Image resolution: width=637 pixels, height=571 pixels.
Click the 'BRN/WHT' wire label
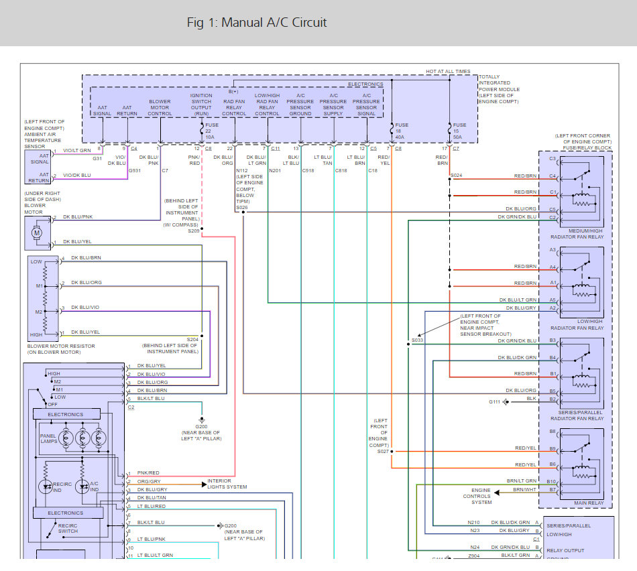click(524, 489)
